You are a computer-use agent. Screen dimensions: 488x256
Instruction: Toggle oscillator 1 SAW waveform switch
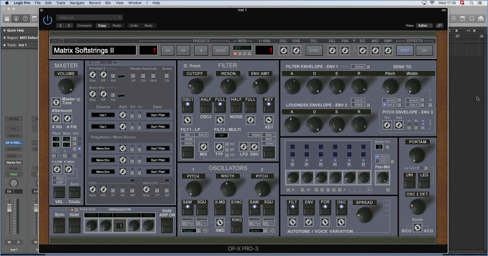[188, 209]
